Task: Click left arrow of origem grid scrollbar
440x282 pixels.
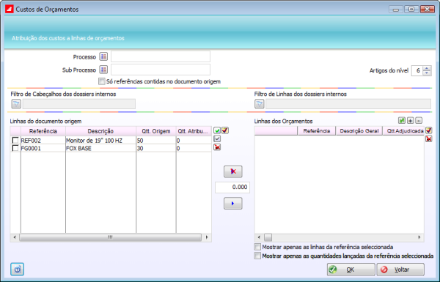Action: pyautogui.click(x=15, y=237)
